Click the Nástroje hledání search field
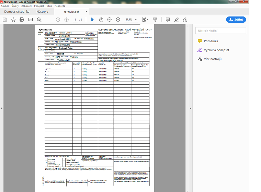 (x=221, y=31)
